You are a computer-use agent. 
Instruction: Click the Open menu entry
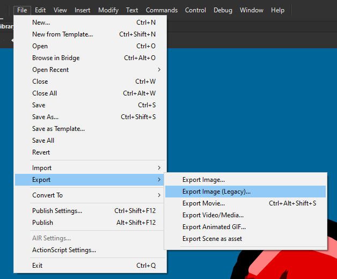tap(90, 46)
